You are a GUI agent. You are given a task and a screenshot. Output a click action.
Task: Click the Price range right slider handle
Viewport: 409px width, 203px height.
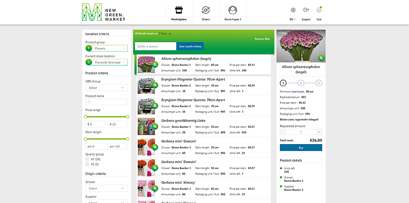[128, 117]
